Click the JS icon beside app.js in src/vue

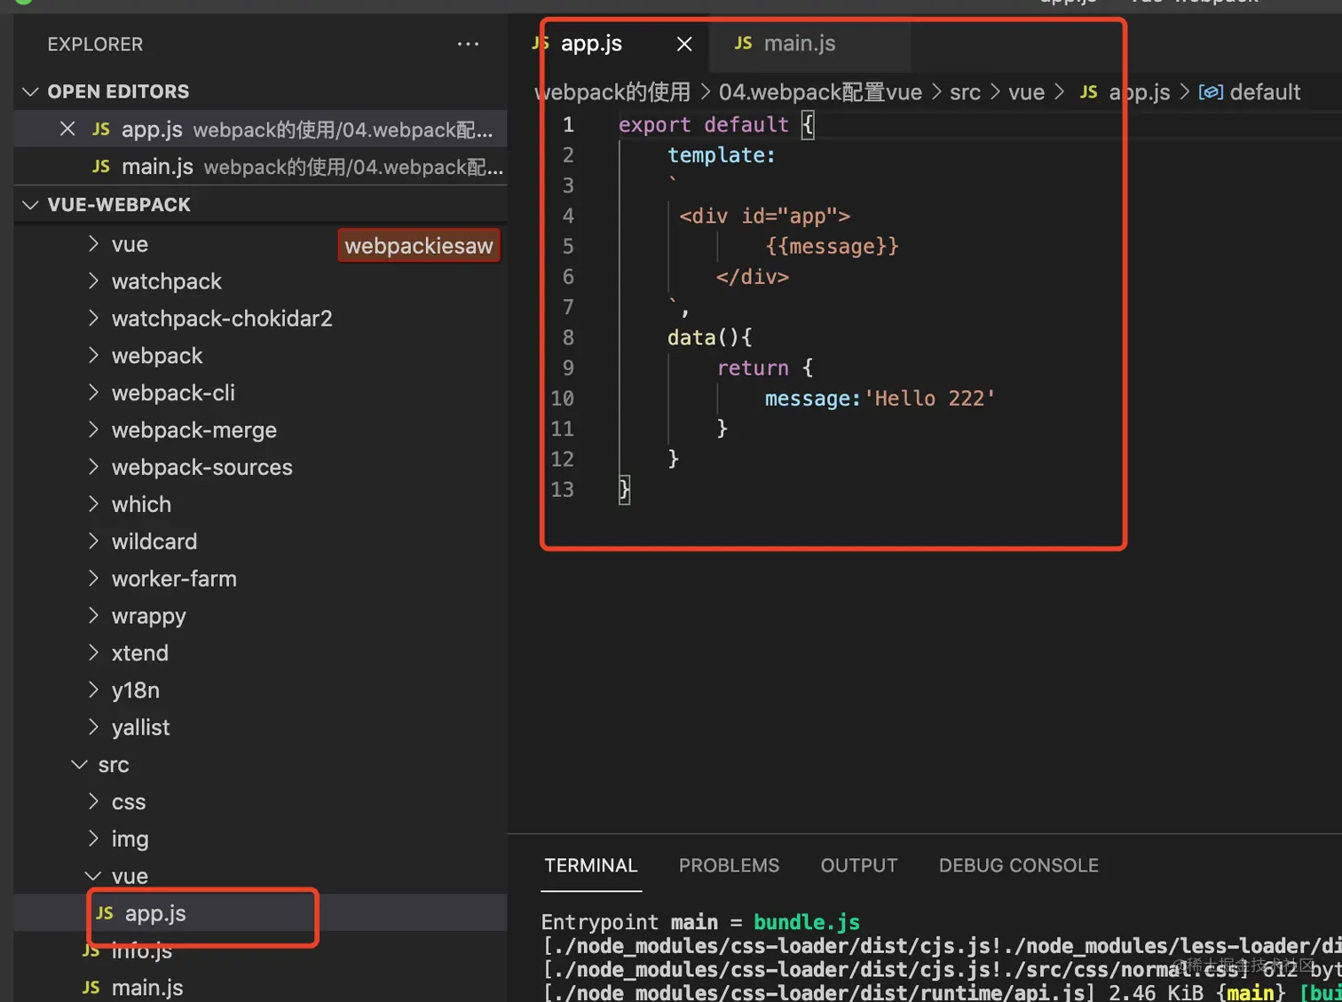105,913
